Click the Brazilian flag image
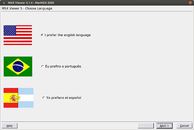Viewport: 194px width, 130px height. (18, 67)
